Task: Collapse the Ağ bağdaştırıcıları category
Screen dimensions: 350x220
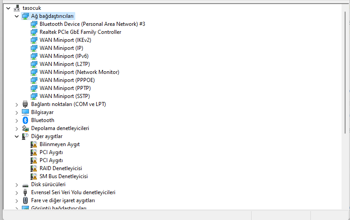Action: pyautogui.click(x=17, y=16)
